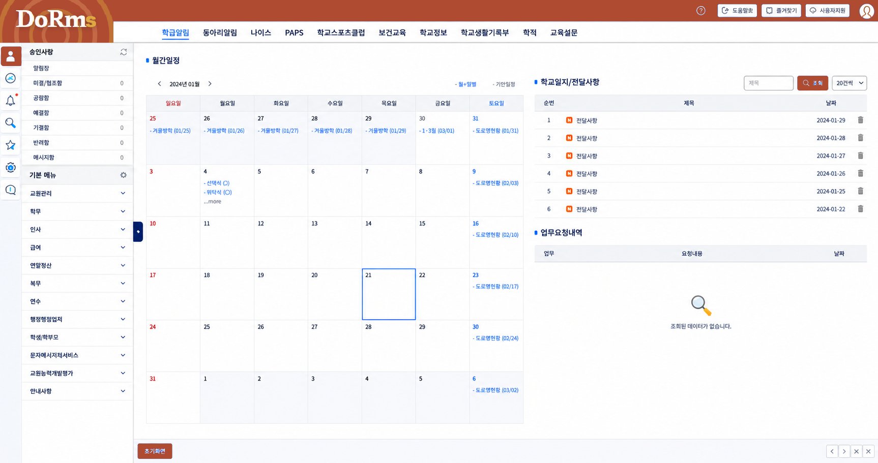Open 기본 메뉴 settings gear
Image resolution: width=878 pixels, height=463 pixels.
tap(123, 175)
